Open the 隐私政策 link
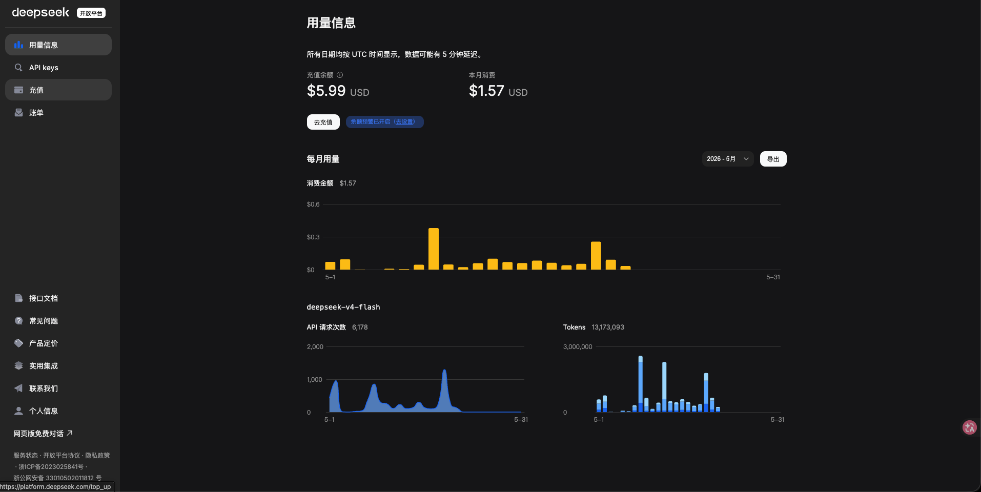 coord(97,455)
